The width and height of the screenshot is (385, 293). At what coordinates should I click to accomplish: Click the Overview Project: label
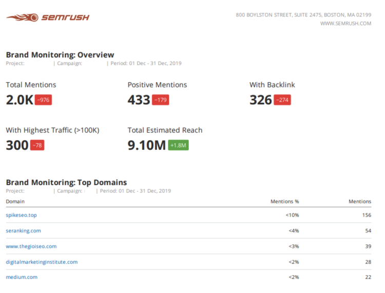point(15,63)
